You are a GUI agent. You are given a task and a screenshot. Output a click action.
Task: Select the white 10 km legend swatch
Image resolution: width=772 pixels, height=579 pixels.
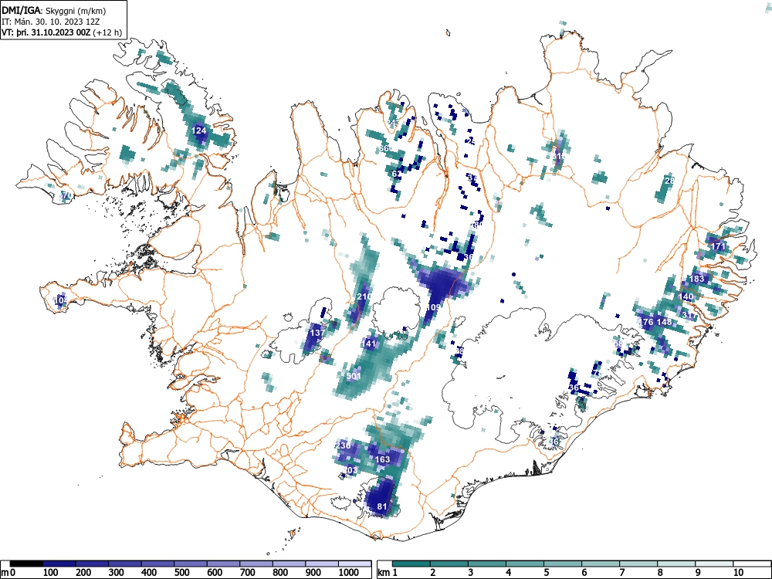coord(751,564)
